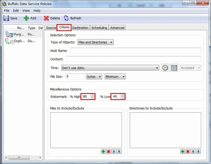Viewport: 211px width, 164px height.
Task: Click the 'Du...' type cell
Action: [x=31, y=41]
